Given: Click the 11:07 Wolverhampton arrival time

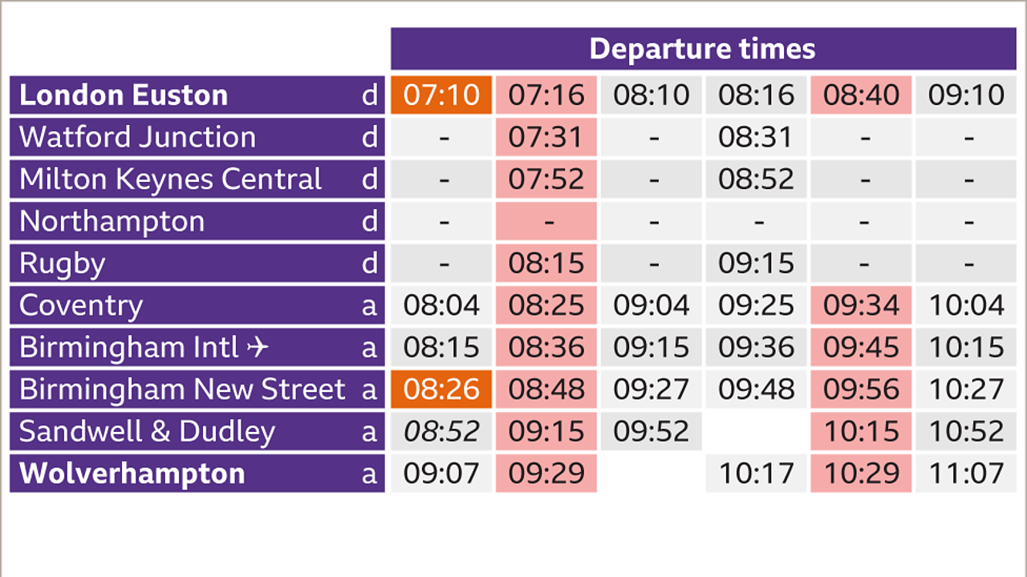Looking at the screenshot, I should coord(966,474).
